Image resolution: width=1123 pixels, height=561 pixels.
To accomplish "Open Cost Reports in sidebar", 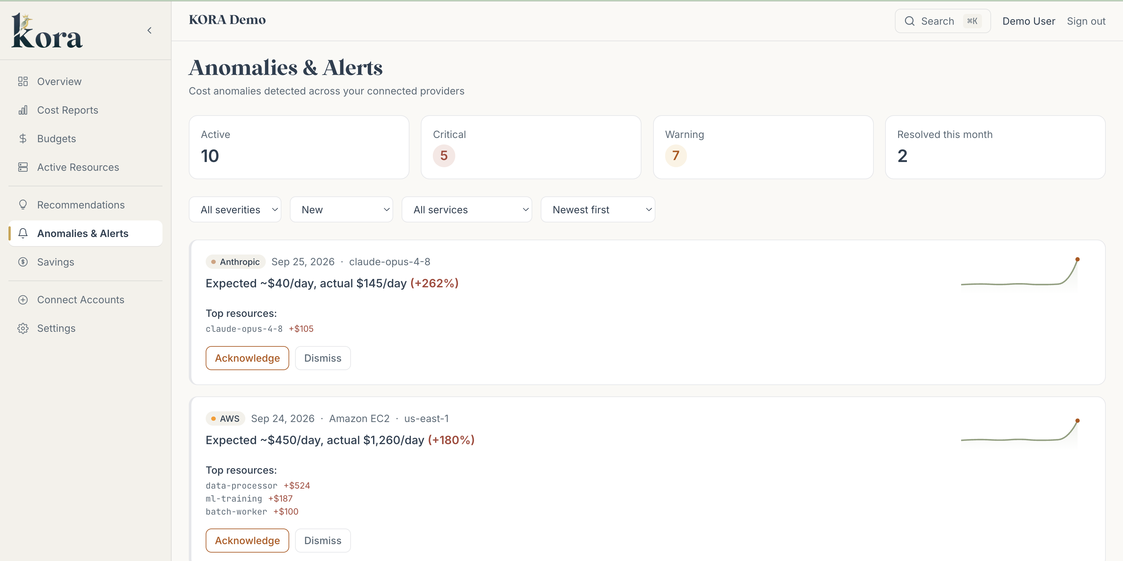I will click(x=85, y=110).
